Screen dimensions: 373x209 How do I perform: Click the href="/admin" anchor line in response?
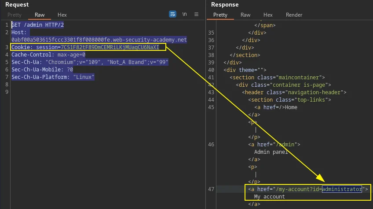[x=274, y=144]
